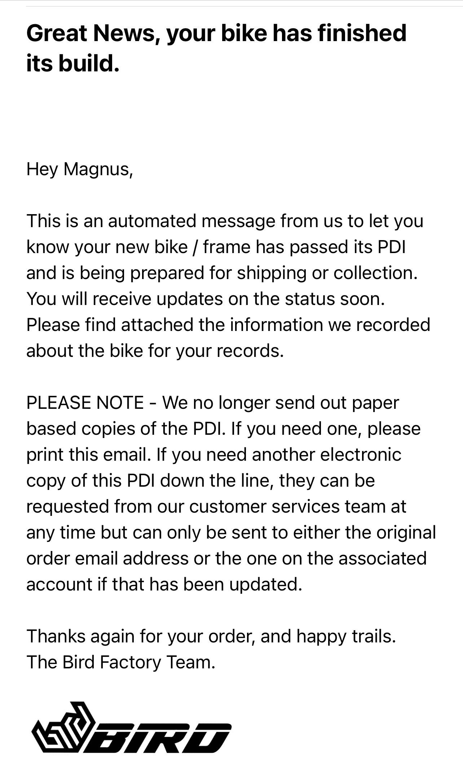The height and width of the screenshot is (774, 463).
Task: Click 'Thanks again for your order' line
Action: 211,636
